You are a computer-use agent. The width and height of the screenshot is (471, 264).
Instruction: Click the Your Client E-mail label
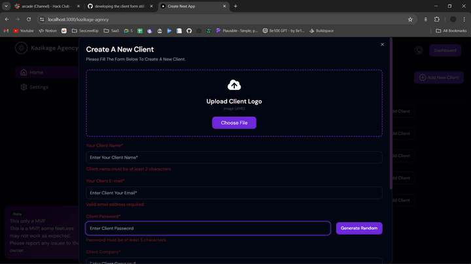pyautogui.click(x=105, y=181)
